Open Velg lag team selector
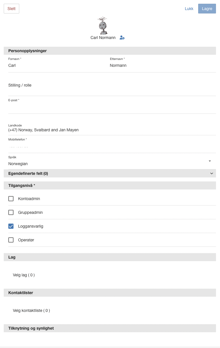 (x=24, y=275)
